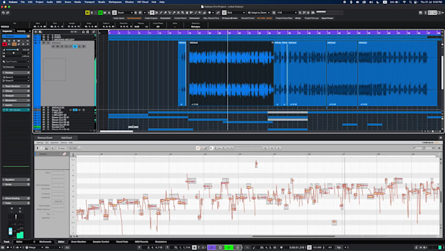Collapse the Inserts section in Inspector

pyautogui.click(x=16, y=105)
